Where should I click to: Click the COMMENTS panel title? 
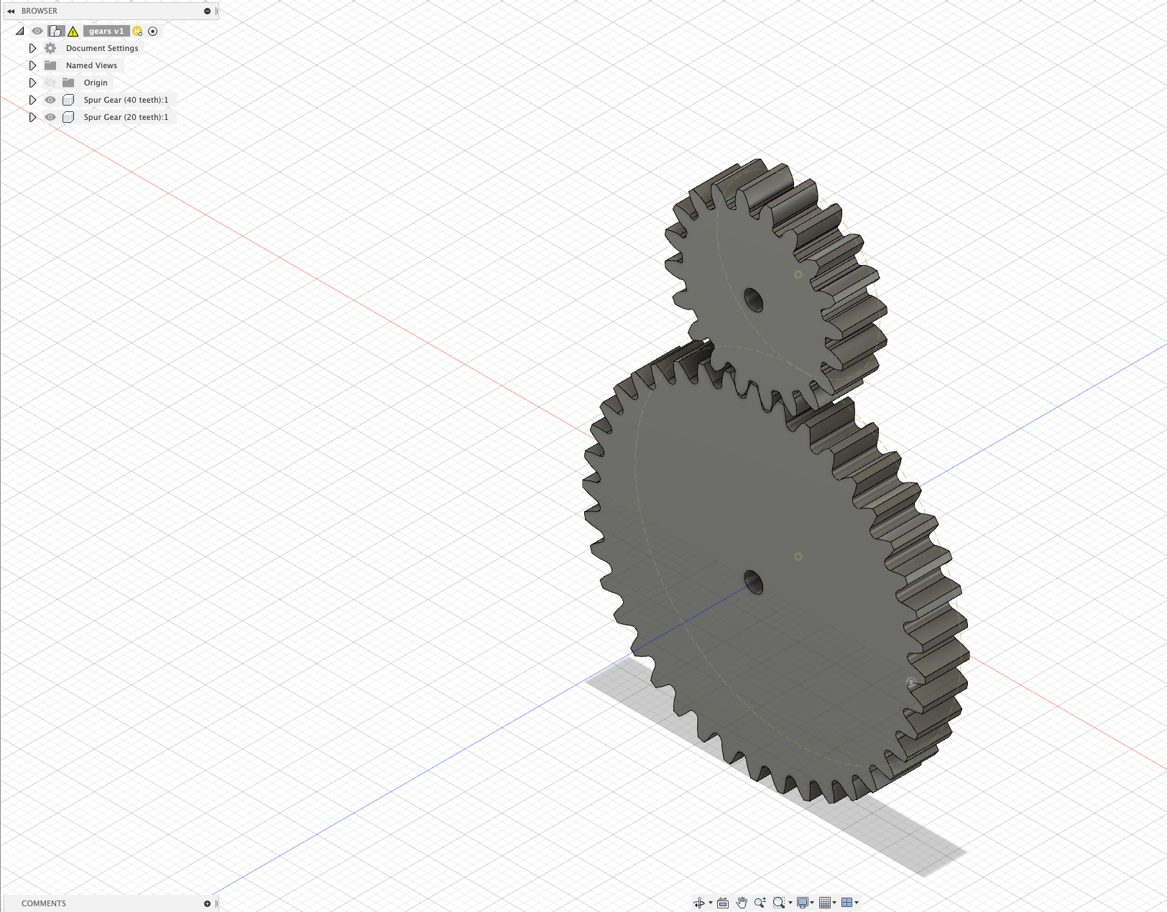(x=44, y=903)
